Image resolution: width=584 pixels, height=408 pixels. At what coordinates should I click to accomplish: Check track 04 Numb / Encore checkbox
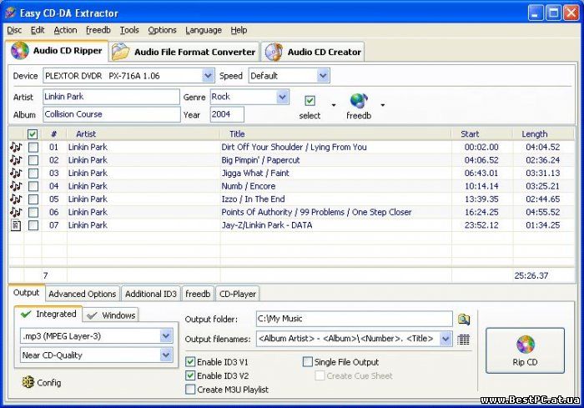tap(33, 186)
